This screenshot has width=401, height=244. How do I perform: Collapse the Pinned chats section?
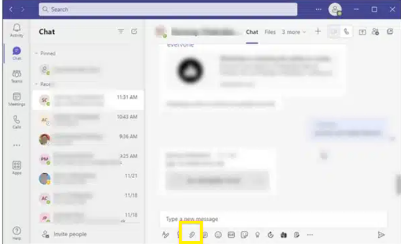[37, 54]
